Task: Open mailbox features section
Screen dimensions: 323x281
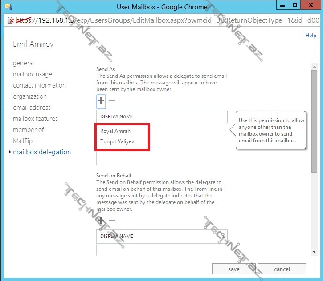Action: [x=35, y=119]
